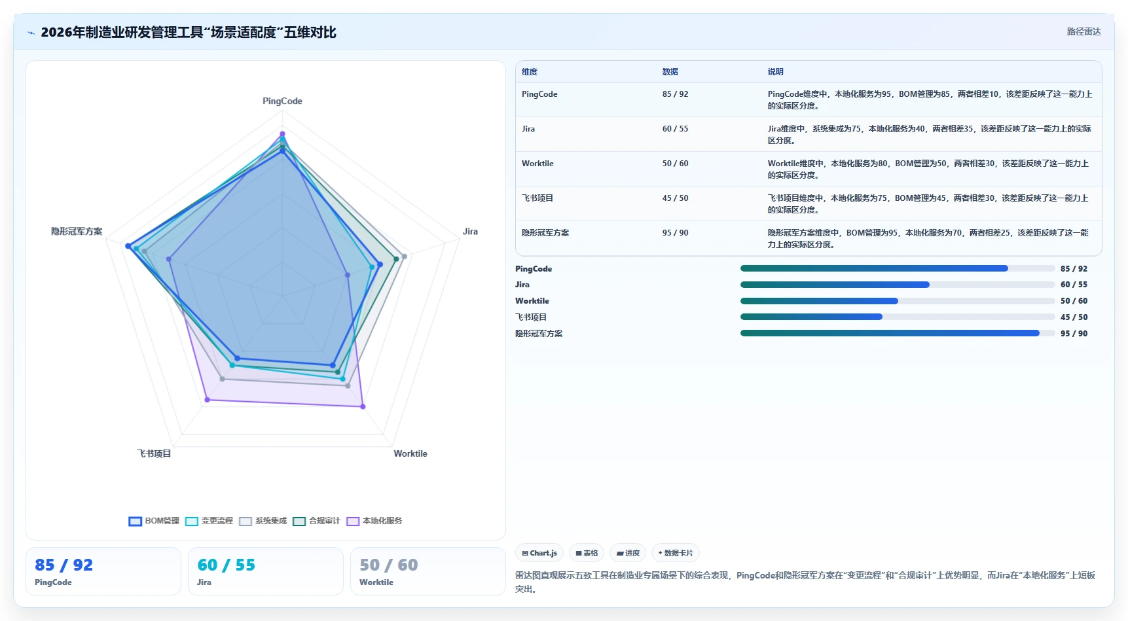Viewport: 1128px width, 621px height.
Task: Open the Worktile 50 / 60 data card
Action: [x=428, y=571]
